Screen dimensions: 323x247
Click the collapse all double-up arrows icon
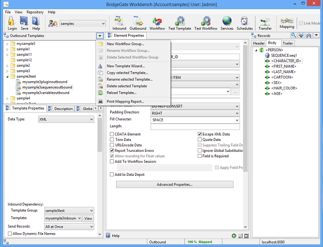click(x=309, y=35)
